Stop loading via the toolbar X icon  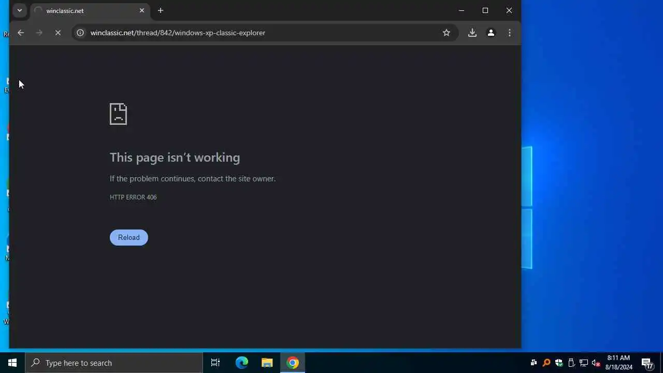[x=58, y=33]
